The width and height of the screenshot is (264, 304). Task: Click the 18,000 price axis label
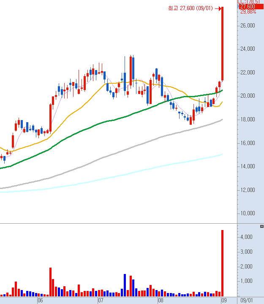pos(248,119)
